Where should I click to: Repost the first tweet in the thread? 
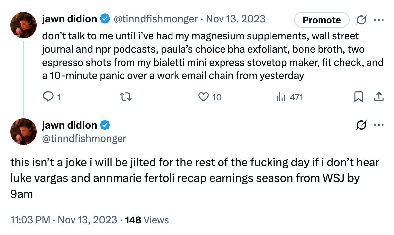click(x=127, y=97)
